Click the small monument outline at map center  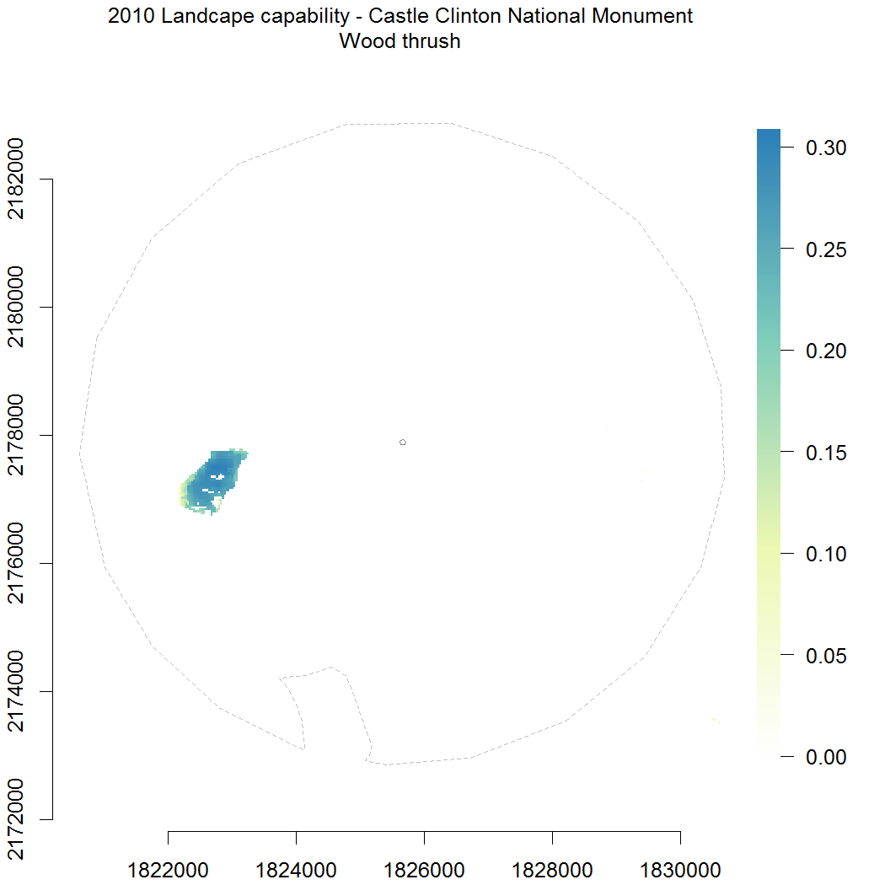tap(402, 442)
